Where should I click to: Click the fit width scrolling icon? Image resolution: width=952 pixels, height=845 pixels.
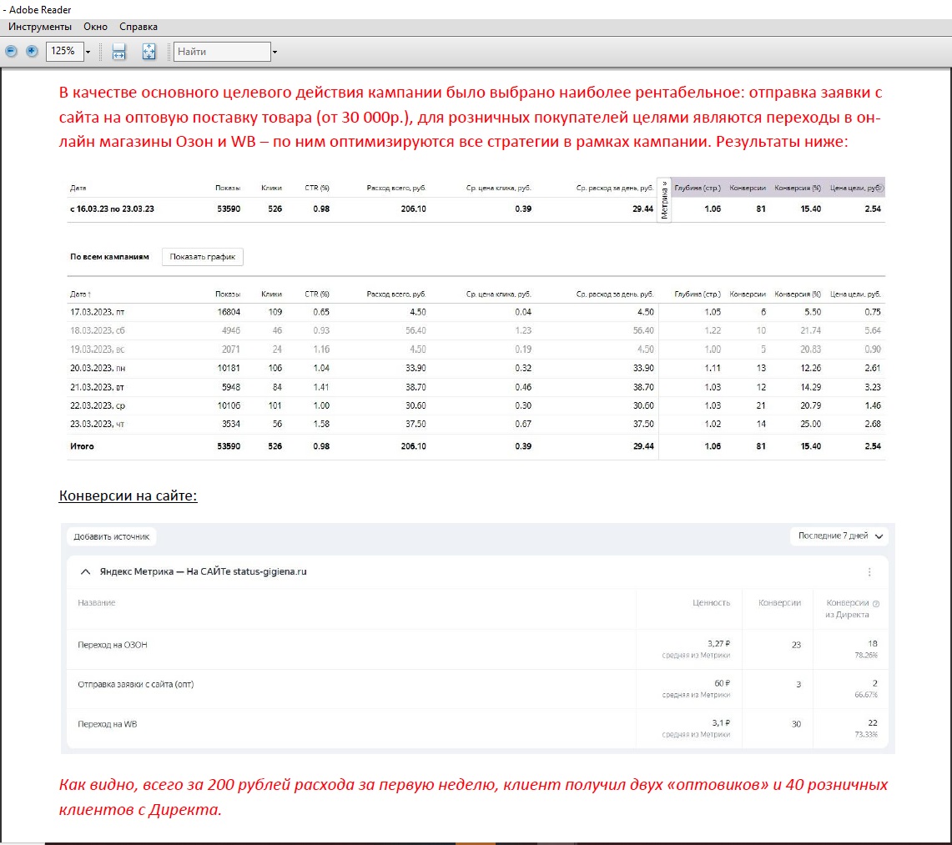tap(119, 52)
